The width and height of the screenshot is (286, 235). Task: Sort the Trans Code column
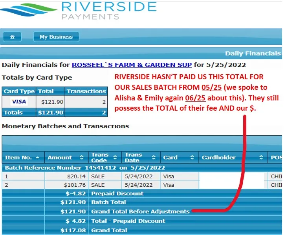coord(115,157)
